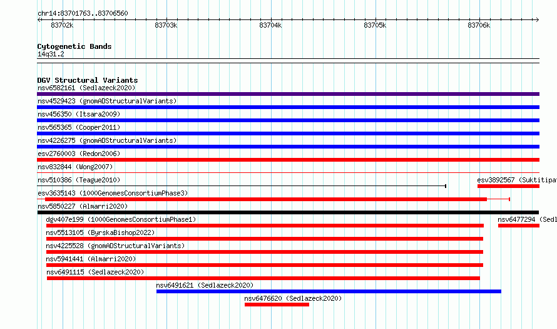Viewport: 557px width, 329px height.
Task: Click the 83706k ruler tick label
Action: pos(479,25)
